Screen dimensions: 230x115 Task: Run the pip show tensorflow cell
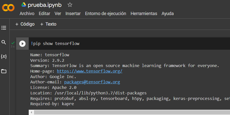tap(22, 44)
